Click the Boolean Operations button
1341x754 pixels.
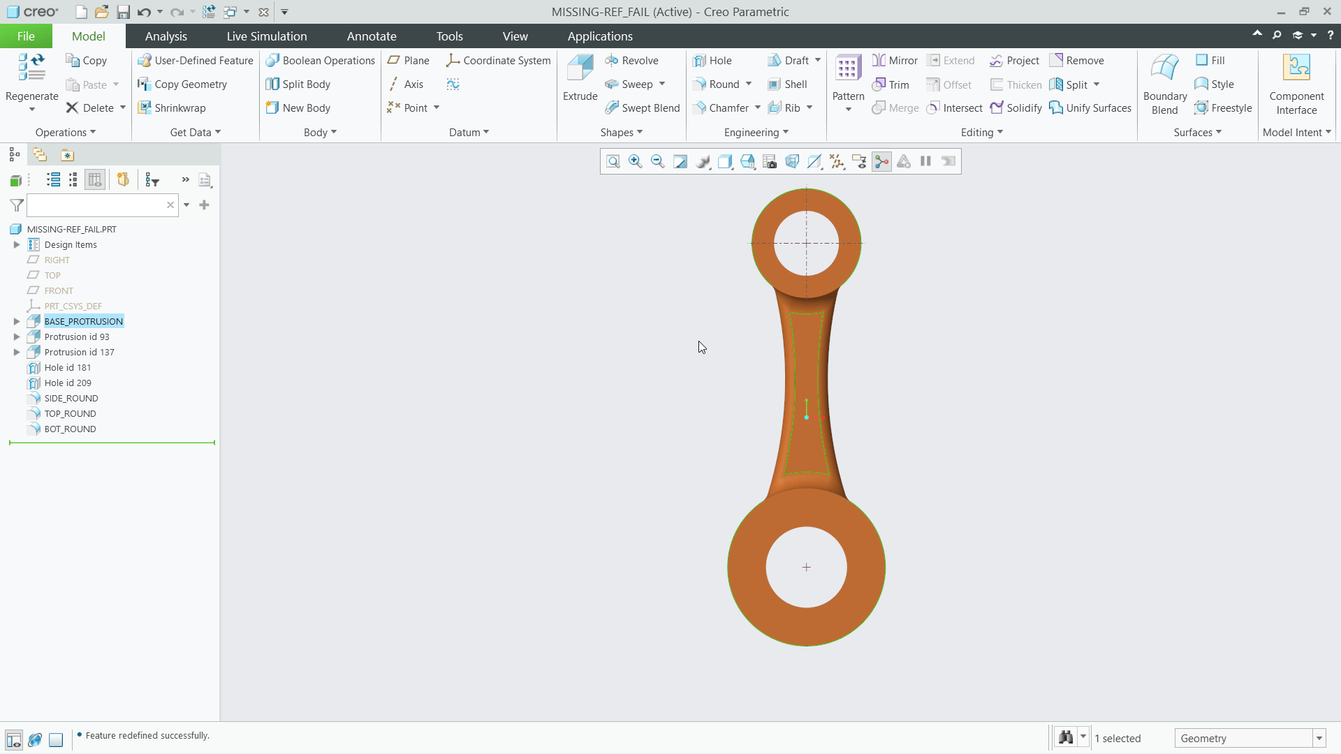click(320, 61)
